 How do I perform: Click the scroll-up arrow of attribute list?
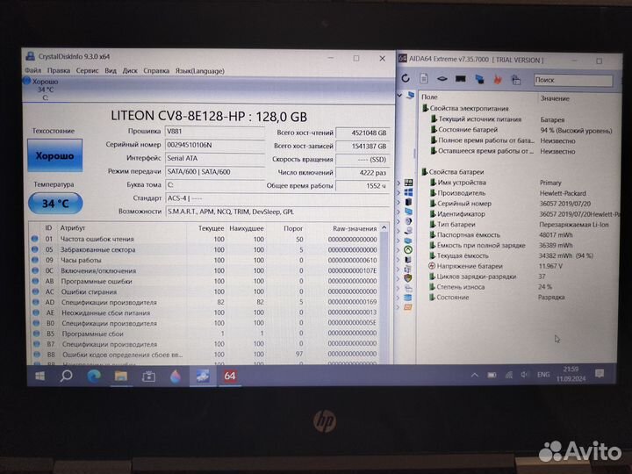(384, 228)
